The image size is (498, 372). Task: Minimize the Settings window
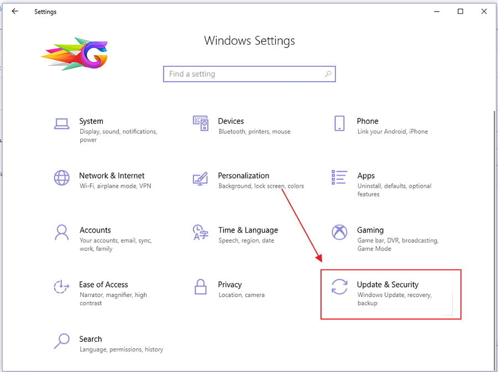(x=437, y=12)
